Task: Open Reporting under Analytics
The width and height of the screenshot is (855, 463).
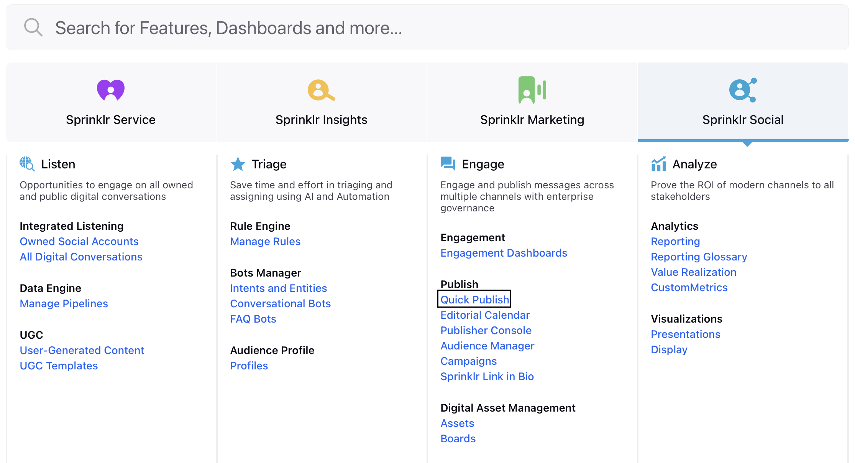Action: 675,241
